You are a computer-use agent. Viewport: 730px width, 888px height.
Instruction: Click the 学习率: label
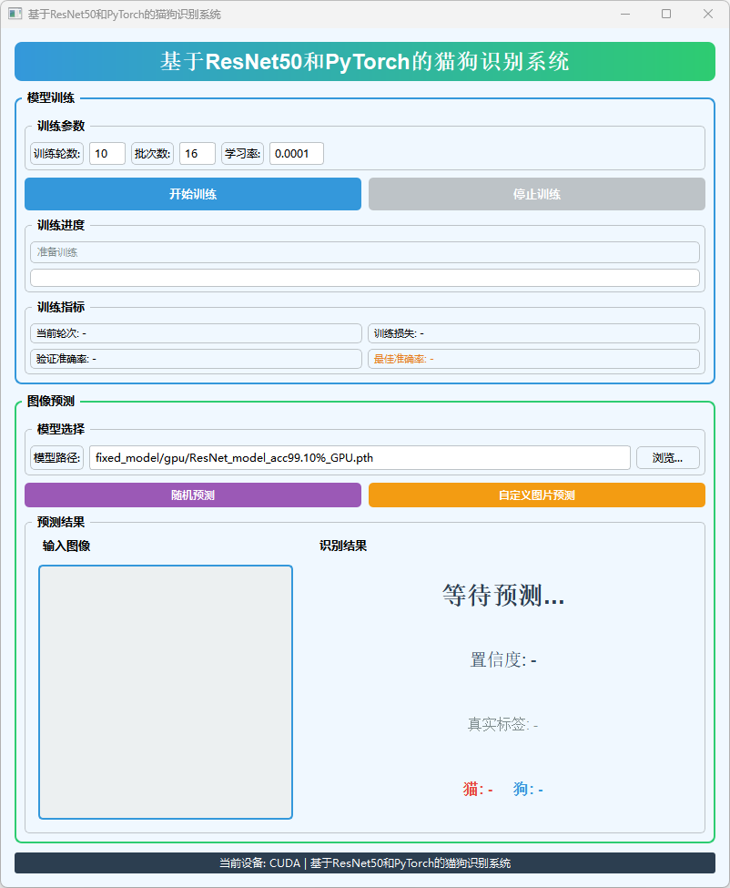[x=242, y=154]
